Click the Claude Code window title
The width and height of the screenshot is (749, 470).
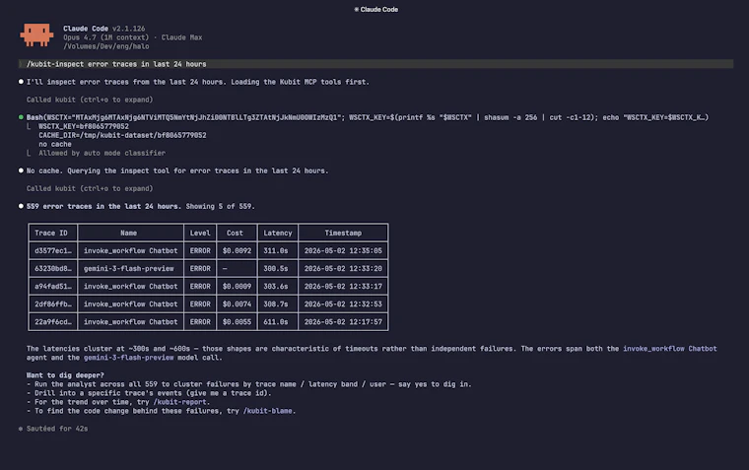pos(375,9)
